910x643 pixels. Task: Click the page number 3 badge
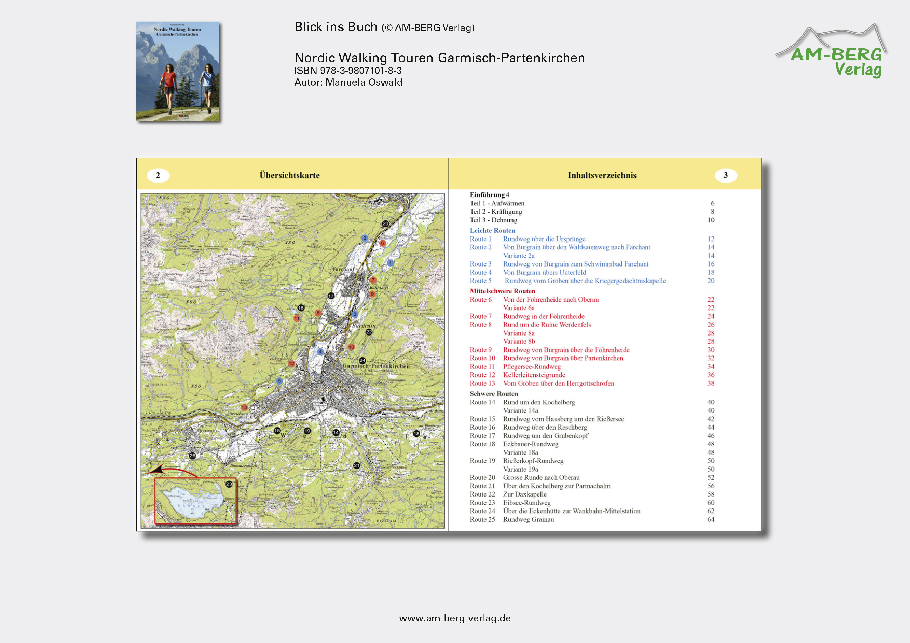point(726,176)
